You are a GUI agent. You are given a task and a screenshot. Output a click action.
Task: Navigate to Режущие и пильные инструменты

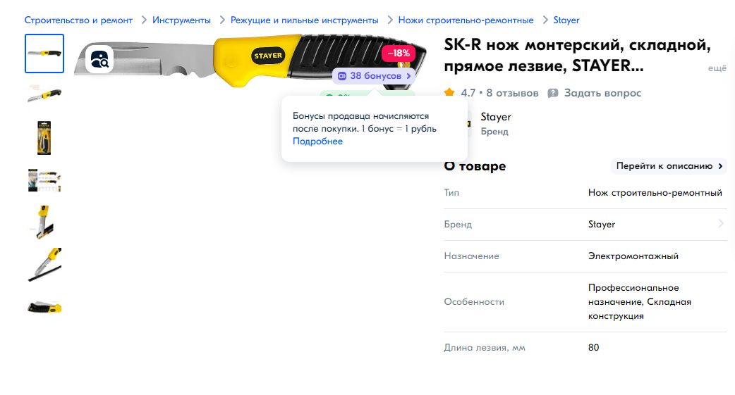point(304,20)
